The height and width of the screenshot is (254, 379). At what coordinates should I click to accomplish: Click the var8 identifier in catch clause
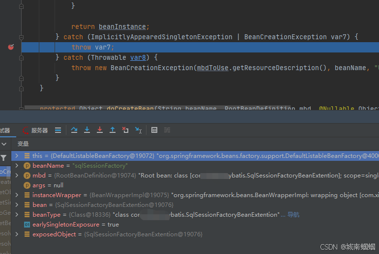138,57
